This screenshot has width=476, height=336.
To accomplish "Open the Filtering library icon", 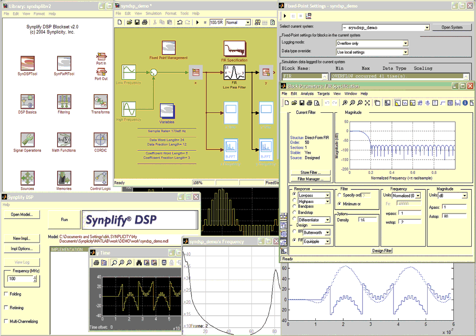I will pos(64,102).
